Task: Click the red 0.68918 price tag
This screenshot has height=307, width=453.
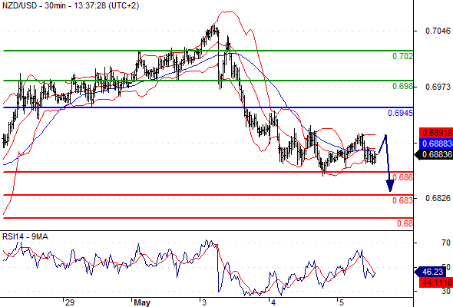Action: (435, 133)
